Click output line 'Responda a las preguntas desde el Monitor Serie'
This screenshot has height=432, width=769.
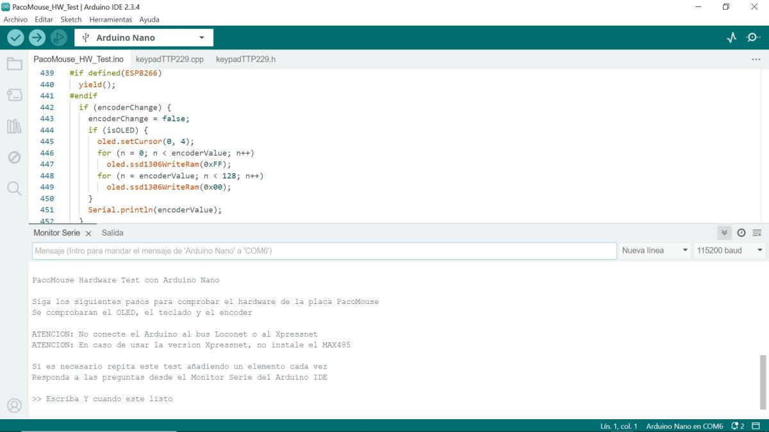click(x=179, y=377)
